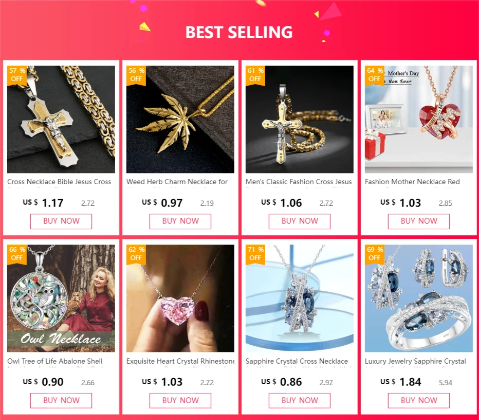The width and height of the screenshot is (479, 420).
Task: Open the Men's Classic Fashion Cross image
Action: (x=299, y=119)
